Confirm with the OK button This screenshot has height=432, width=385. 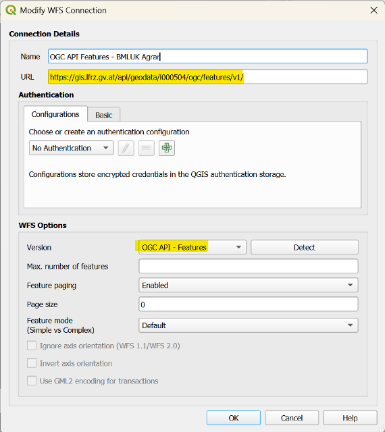233,418
